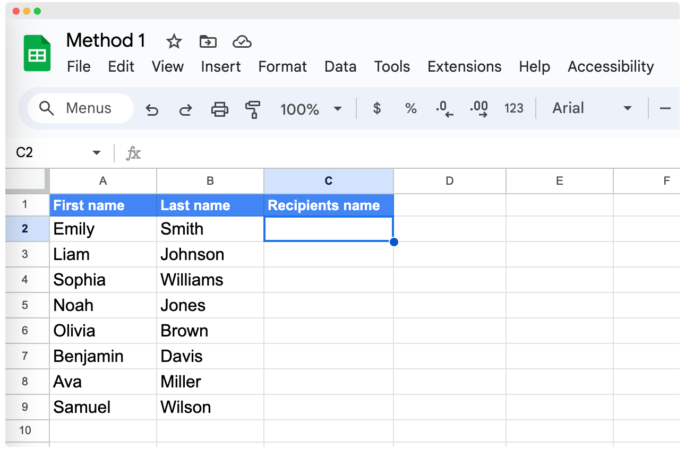This screenshot has height=449, width=685.
Task: Select column B header
Action: 210,181
